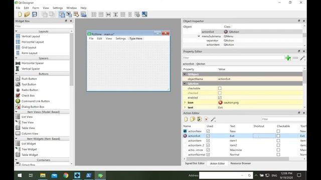
Task: Create a new form with toolbar icon
Action: (x=20, y=14)
